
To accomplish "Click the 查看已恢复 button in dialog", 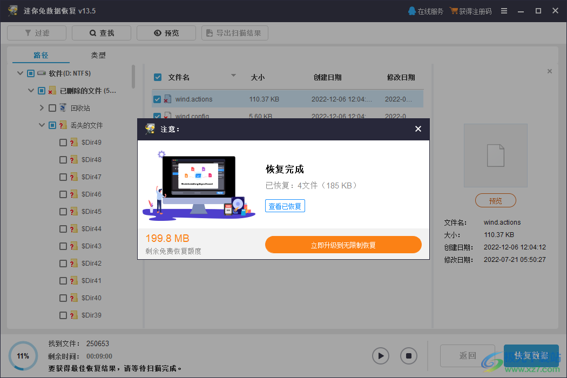I will click(285, 206).
